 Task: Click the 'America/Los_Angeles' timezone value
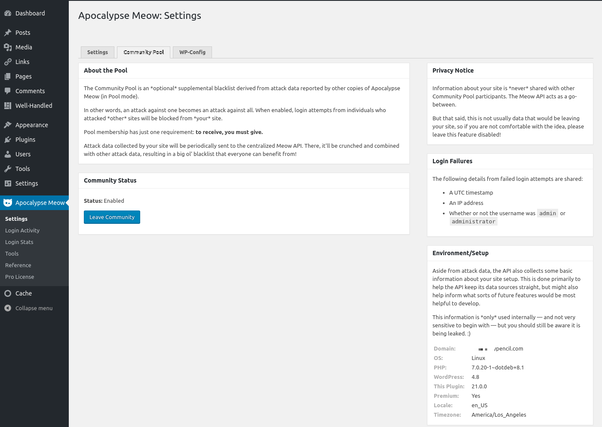point(499,415)
